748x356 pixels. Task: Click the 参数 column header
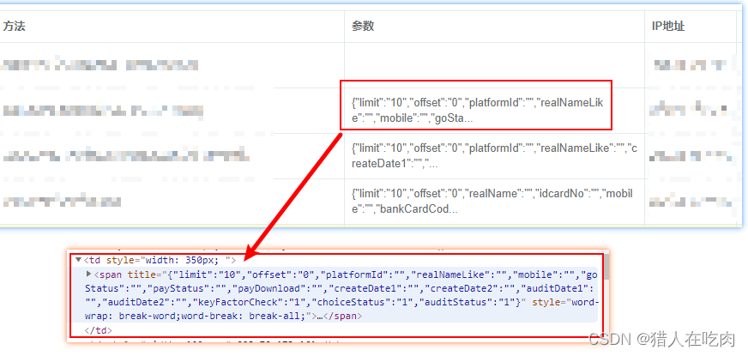(x=363, y=27)
